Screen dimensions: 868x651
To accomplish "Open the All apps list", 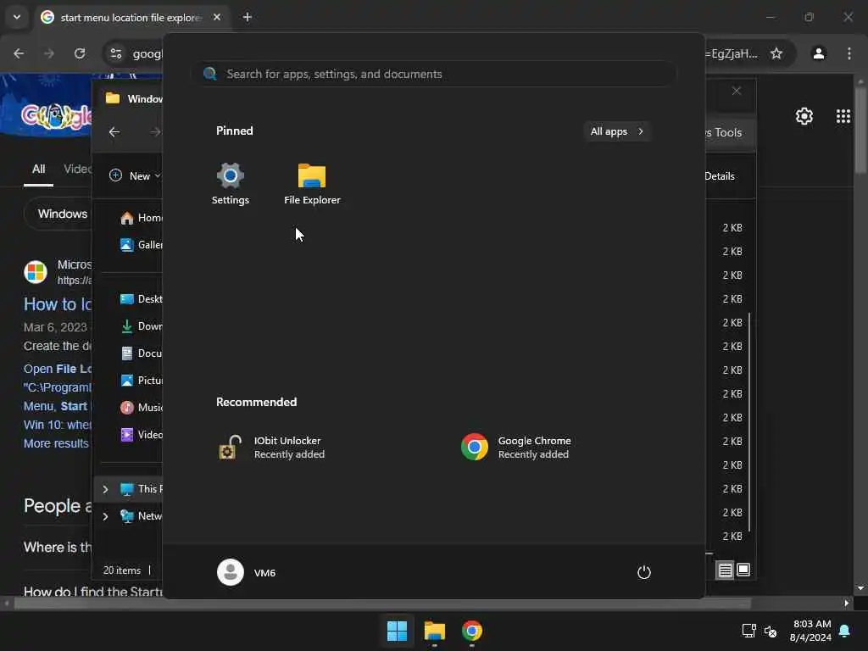I will click(x=617, y=131).
